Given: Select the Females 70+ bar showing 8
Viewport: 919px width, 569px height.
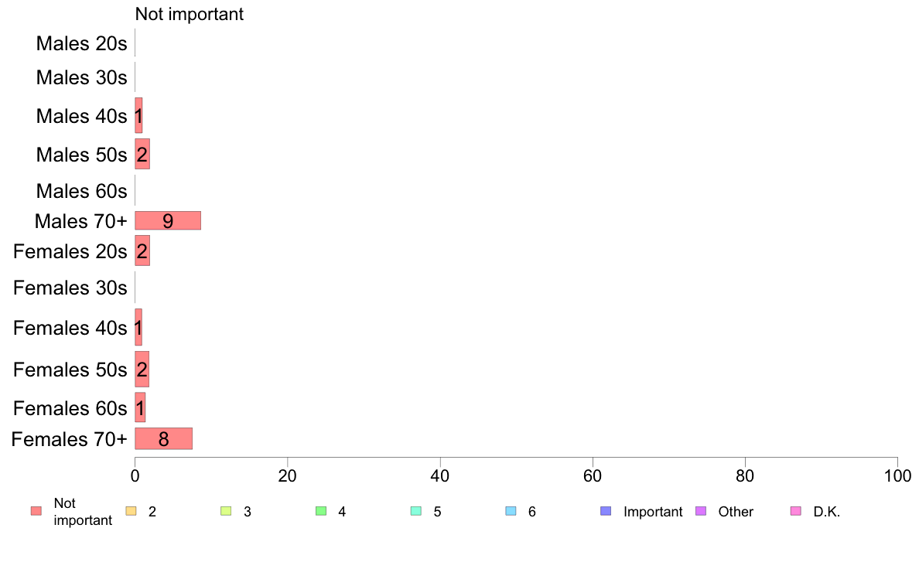Looking at the screenshot, I should pos(163,438).
